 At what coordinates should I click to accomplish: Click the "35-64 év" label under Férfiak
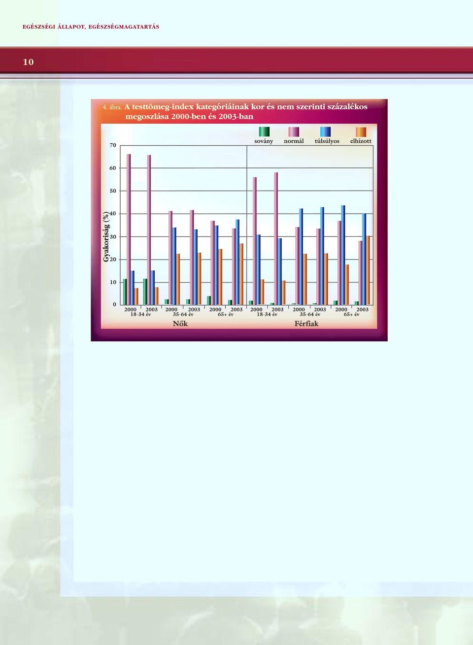click(310, 315)
